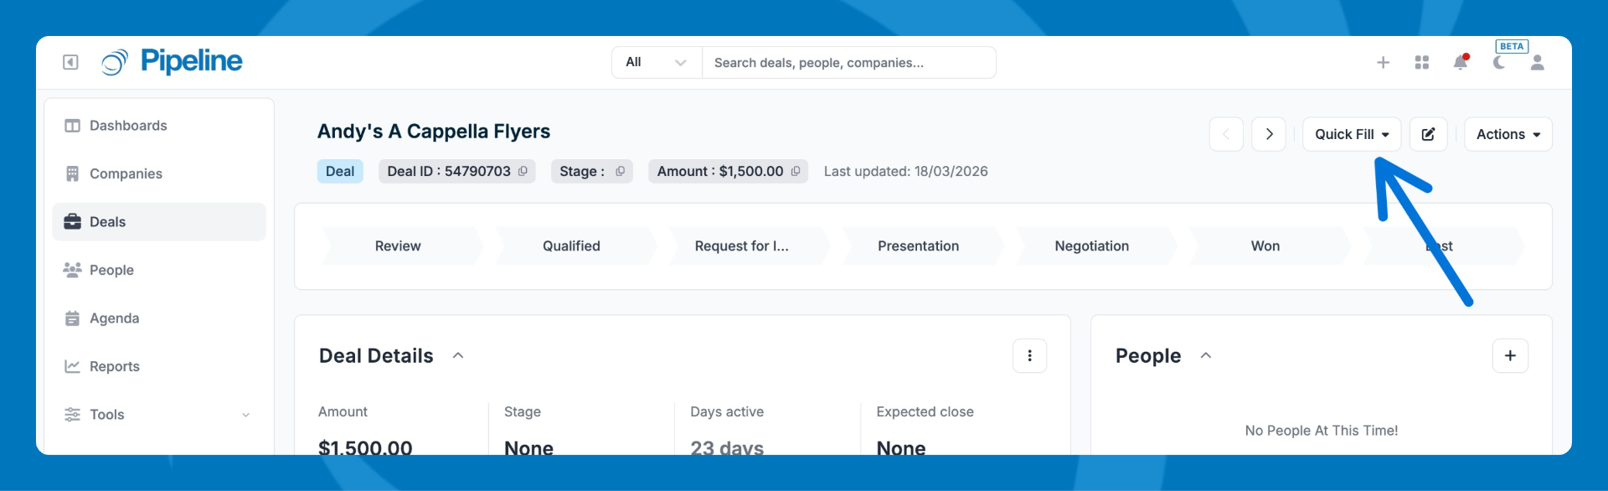
Task: Open the notifications bell
Action: 1460,63
